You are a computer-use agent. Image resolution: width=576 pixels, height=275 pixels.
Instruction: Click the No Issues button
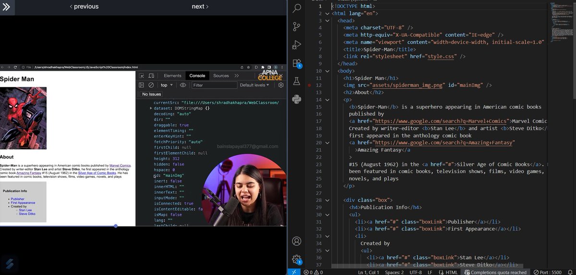coord(152,94)
